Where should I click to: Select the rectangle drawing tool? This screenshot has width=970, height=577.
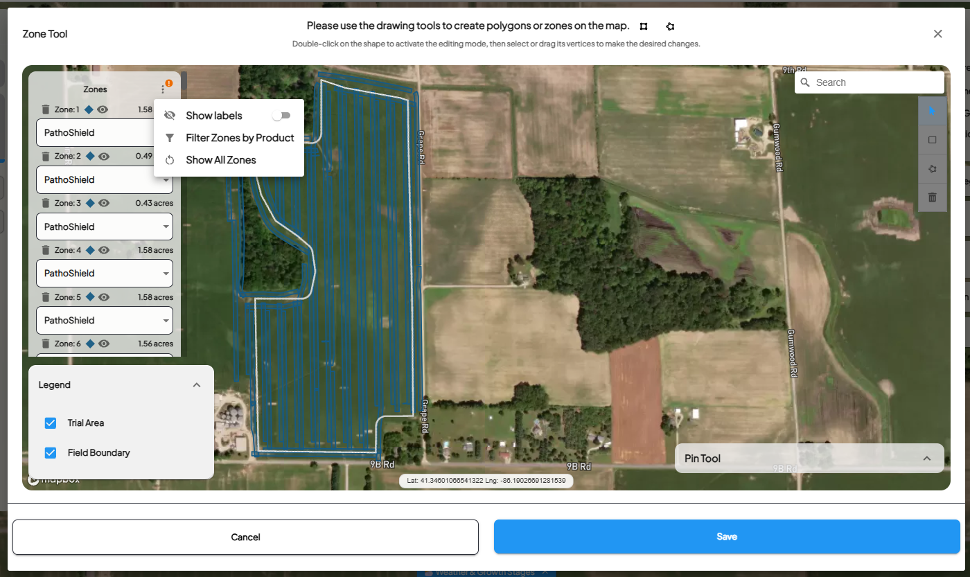(932, 140)
